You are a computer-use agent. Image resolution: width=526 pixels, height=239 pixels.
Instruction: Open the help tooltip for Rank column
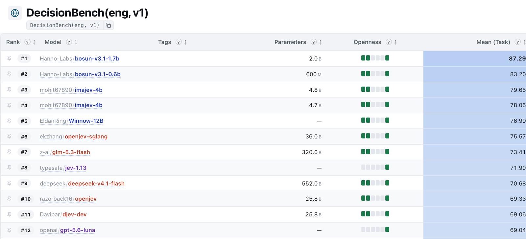pos(28,42)
